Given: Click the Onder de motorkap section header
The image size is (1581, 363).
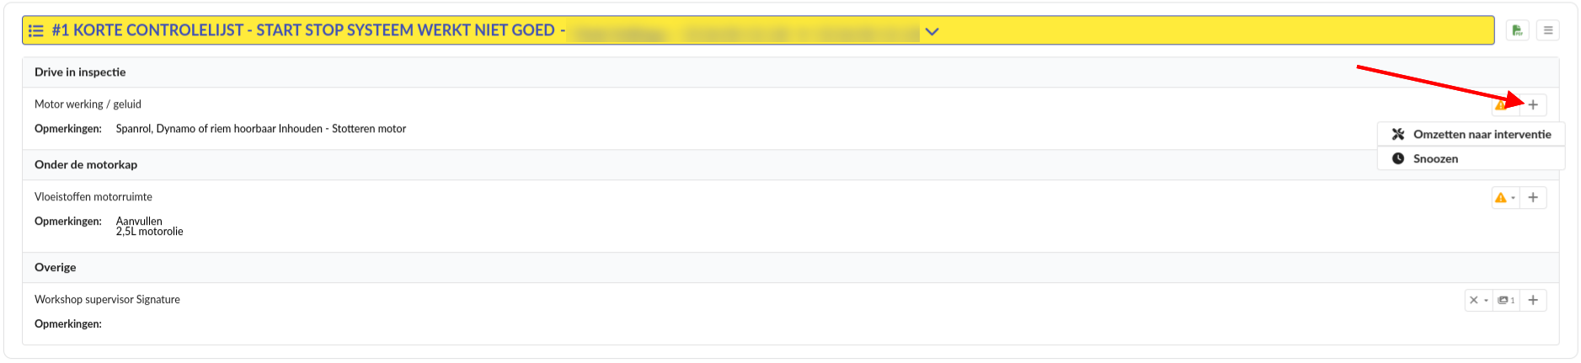Looking at the screenshot, I should coord(86,165).
